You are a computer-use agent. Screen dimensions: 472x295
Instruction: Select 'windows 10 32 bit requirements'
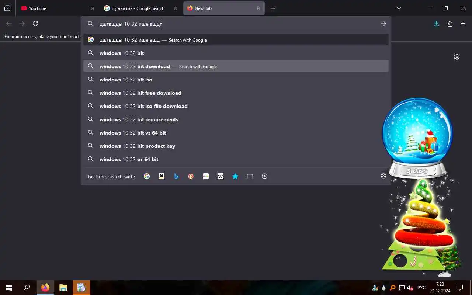pos(236,119)
